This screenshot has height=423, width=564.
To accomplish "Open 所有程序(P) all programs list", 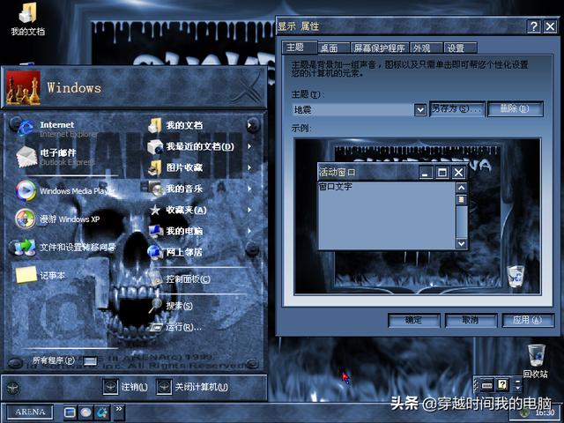I will tap(64, 360).
